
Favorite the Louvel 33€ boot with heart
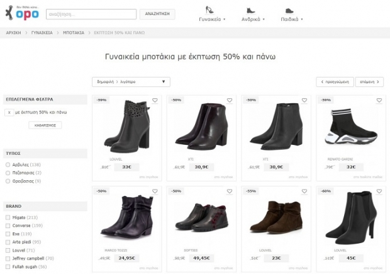[155, 100]
